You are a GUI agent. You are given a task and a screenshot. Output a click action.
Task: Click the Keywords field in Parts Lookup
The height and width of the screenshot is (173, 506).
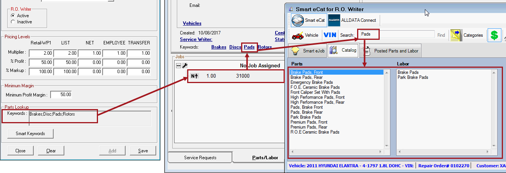click(x=90, y=118)
